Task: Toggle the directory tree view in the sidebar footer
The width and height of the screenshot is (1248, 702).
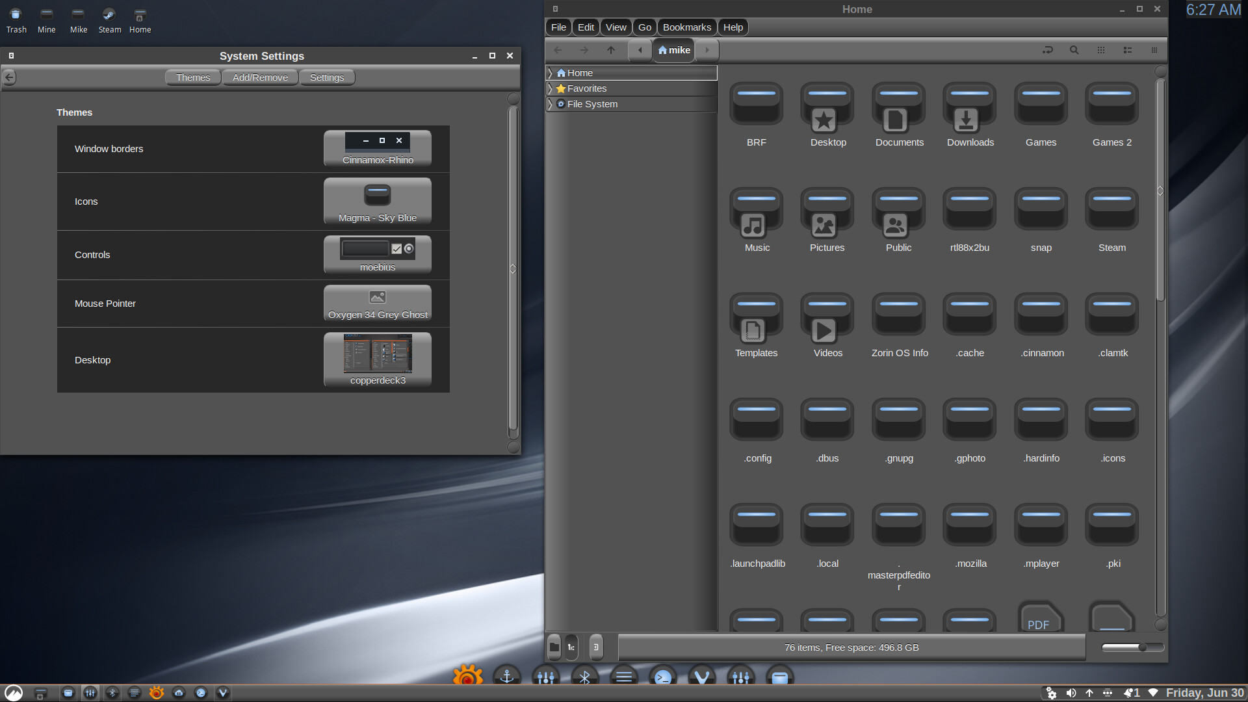Action: 570,647
